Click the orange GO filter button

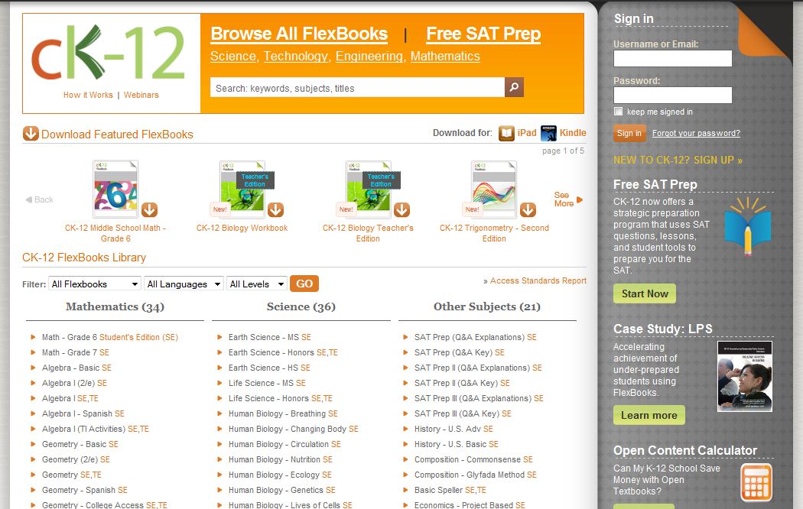(304, 284)
